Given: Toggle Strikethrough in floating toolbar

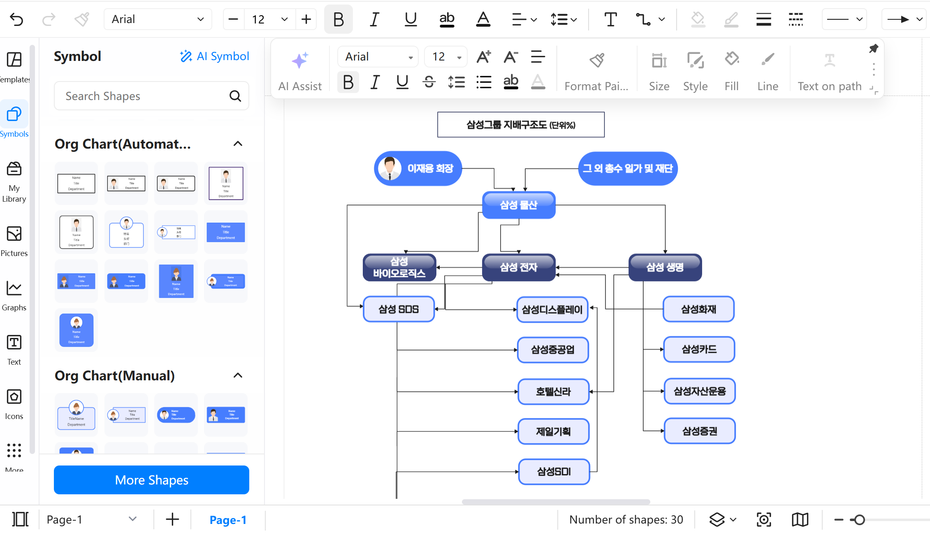Looking at the screenshot, I should (429, 82).
